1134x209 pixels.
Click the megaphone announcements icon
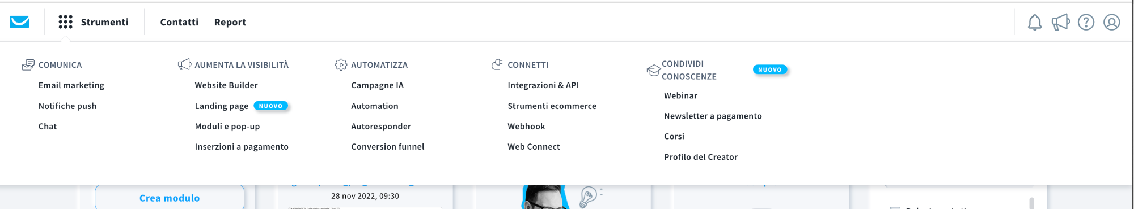click(1060, 22)
